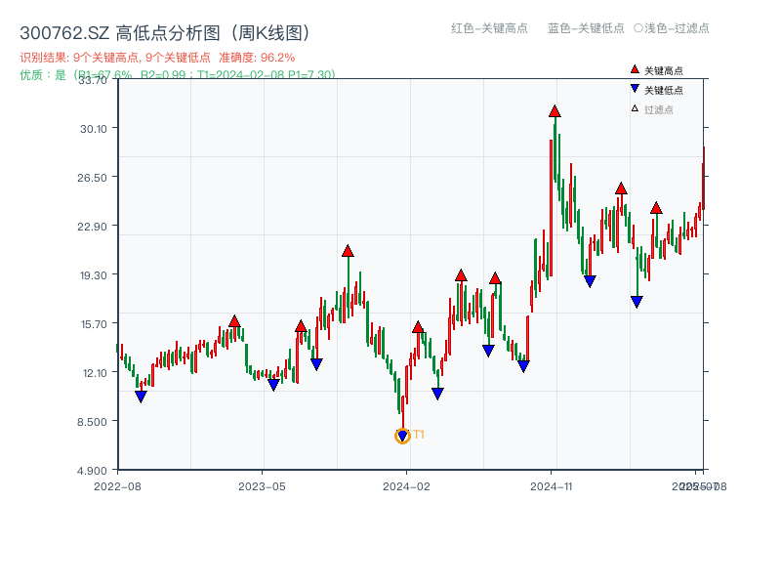Click the 8.500 y-axis label
This screenshot has width=781, height=586.
[92, 422]
